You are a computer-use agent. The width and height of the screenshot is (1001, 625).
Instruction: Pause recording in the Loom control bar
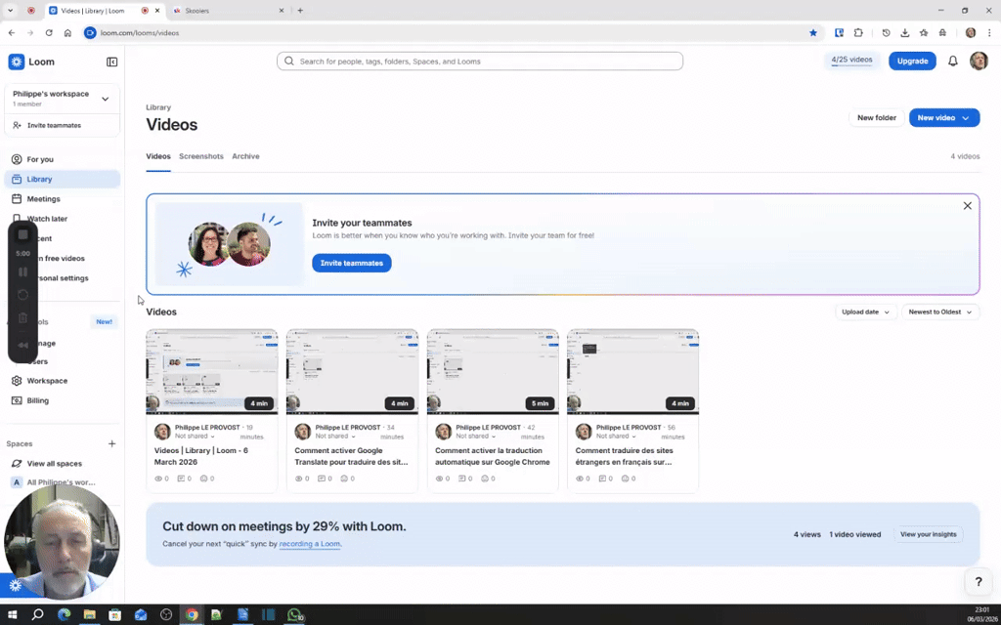coord(23,272)
